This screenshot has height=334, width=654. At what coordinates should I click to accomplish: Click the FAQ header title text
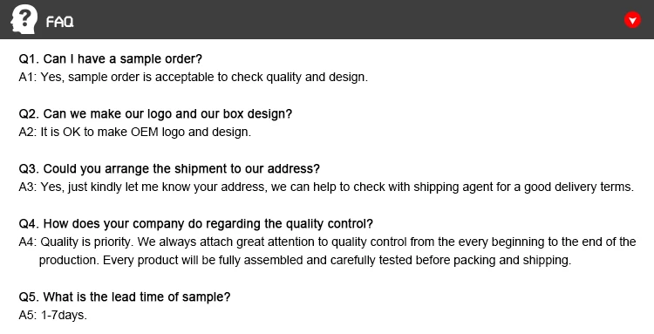(x=59, y=22)
